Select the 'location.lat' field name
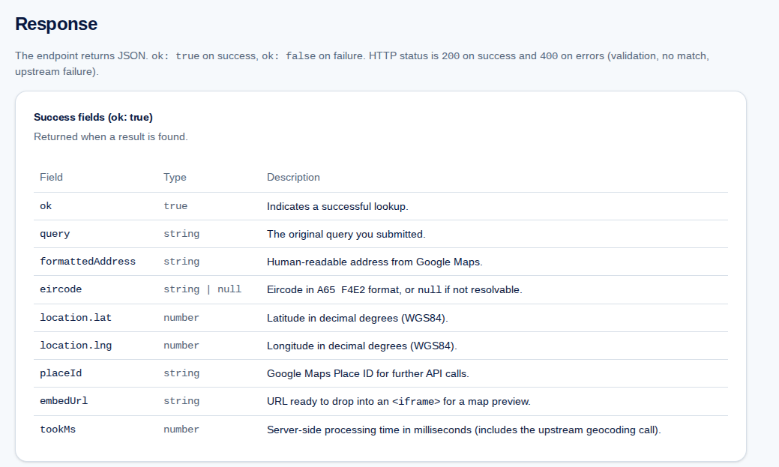The image size is (779, 467). [76, 318]
